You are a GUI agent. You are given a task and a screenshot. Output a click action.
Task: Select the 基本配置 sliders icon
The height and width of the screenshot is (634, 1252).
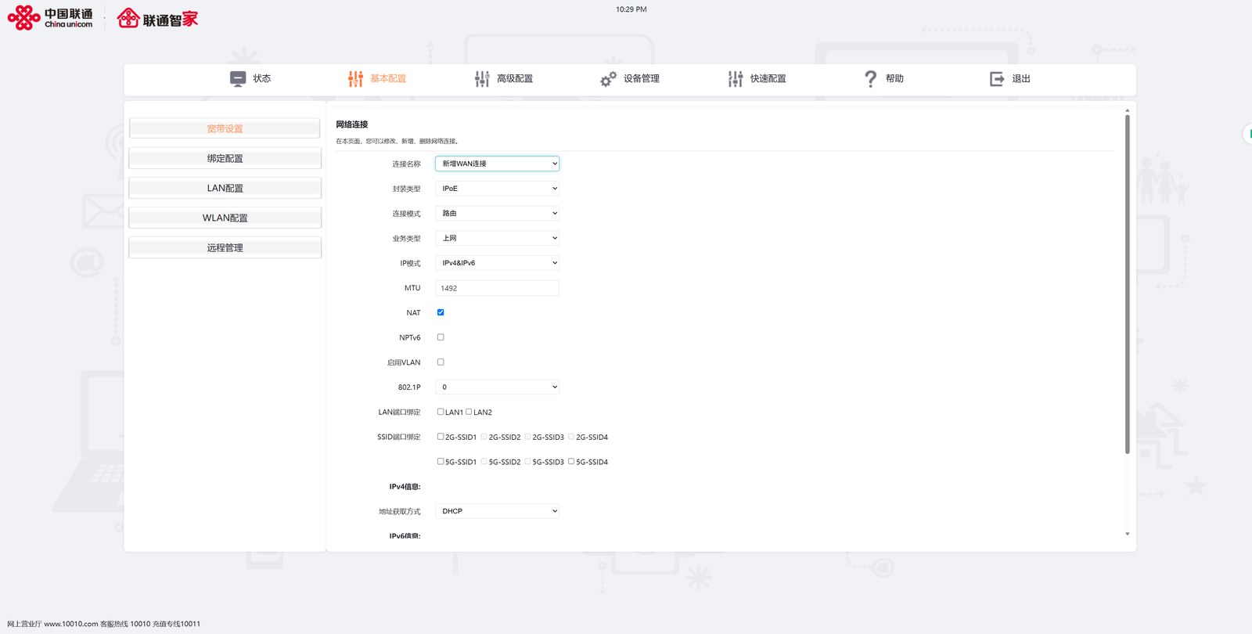355,78
